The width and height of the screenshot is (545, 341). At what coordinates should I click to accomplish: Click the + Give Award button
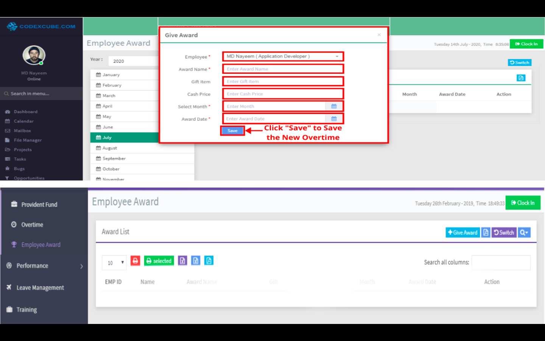462,233
